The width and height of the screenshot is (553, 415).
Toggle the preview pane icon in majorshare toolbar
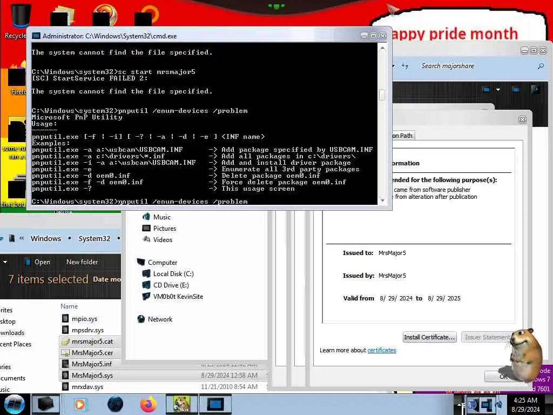(x=516, y=90)
